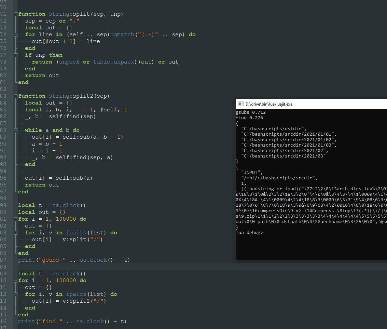This screenshot has height=329, width=387.
Task: Click the print("find " .. os.clock() - t) line
Action: pyautogui.click(x=72, y=321)
